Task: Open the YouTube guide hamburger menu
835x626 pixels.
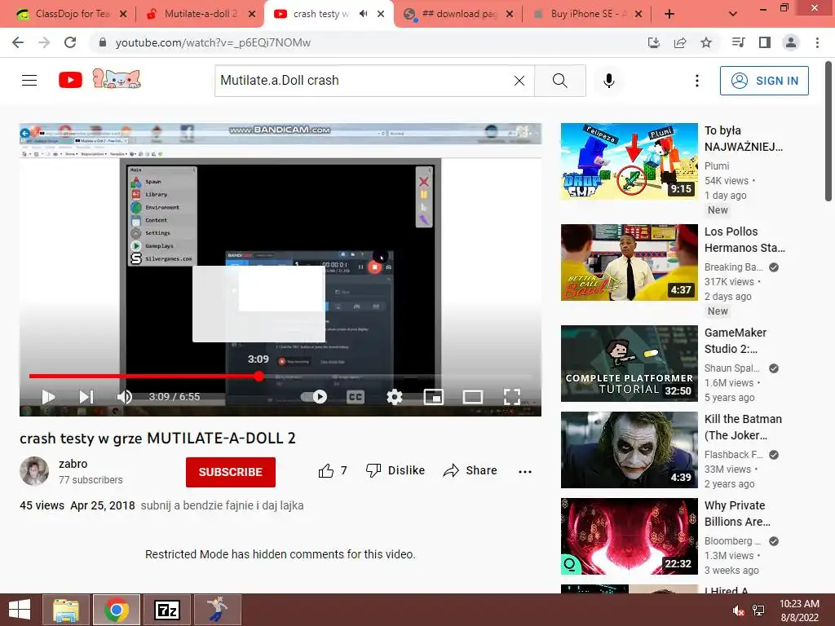Action: [29, 81]
